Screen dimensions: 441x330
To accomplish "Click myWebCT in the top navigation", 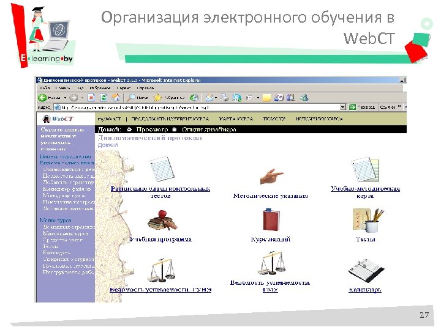I will [109, 119].
